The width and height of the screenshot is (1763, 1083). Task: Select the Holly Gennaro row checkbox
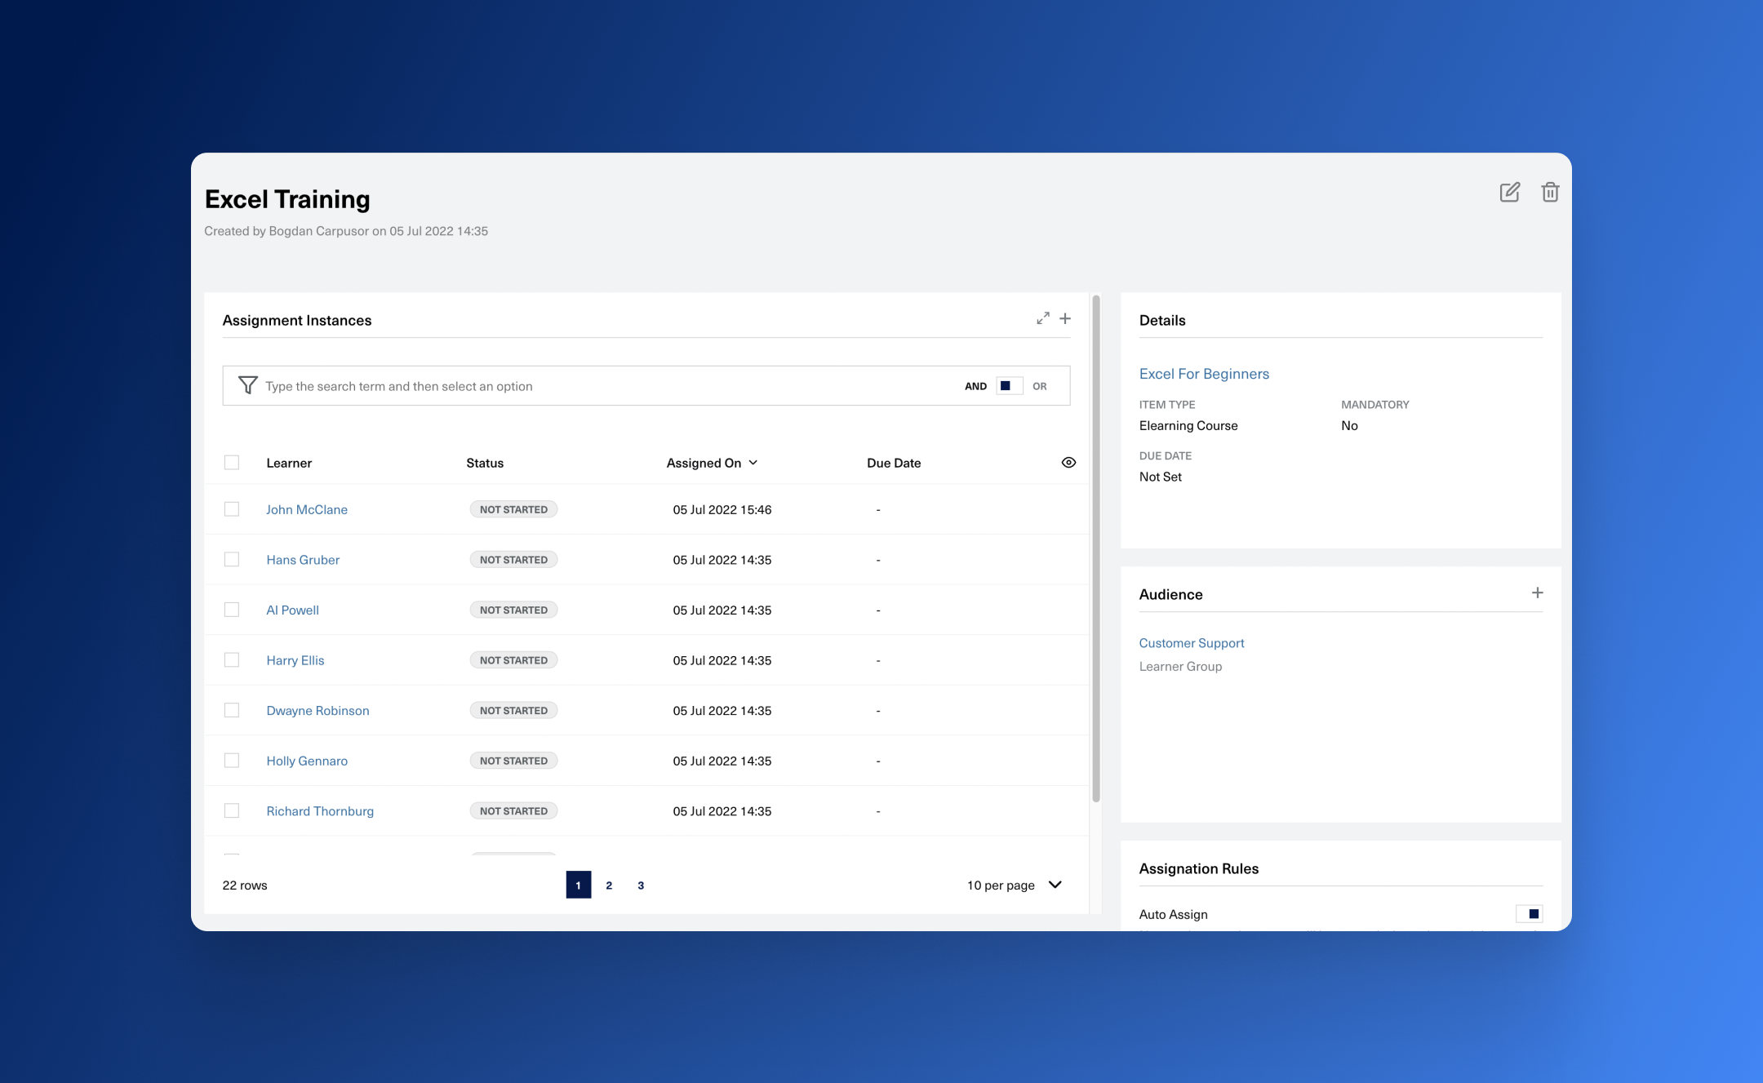coord(232,761)
